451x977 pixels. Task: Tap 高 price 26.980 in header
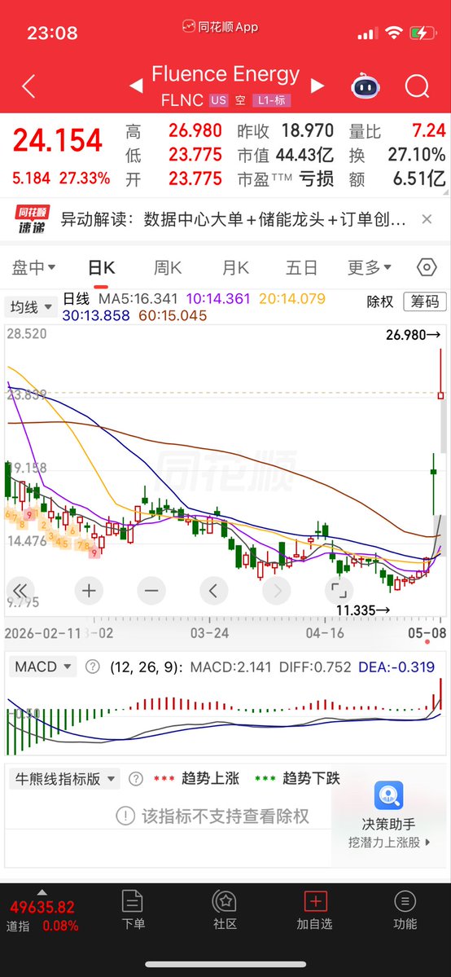point(195,131)
